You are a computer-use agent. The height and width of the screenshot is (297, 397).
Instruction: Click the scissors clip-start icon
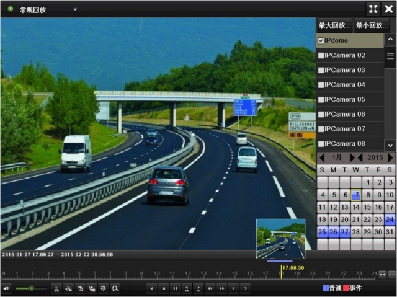click(x=56, y=288)
